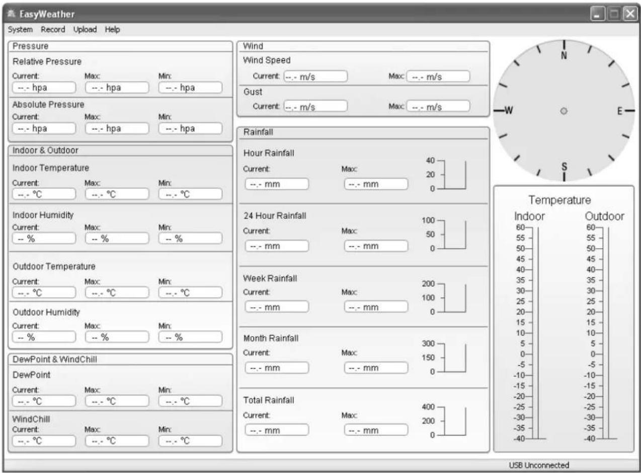The width and height of the screenshot is (641, 473).
Task: Select the DewPoint Max field
Action: 117,401
